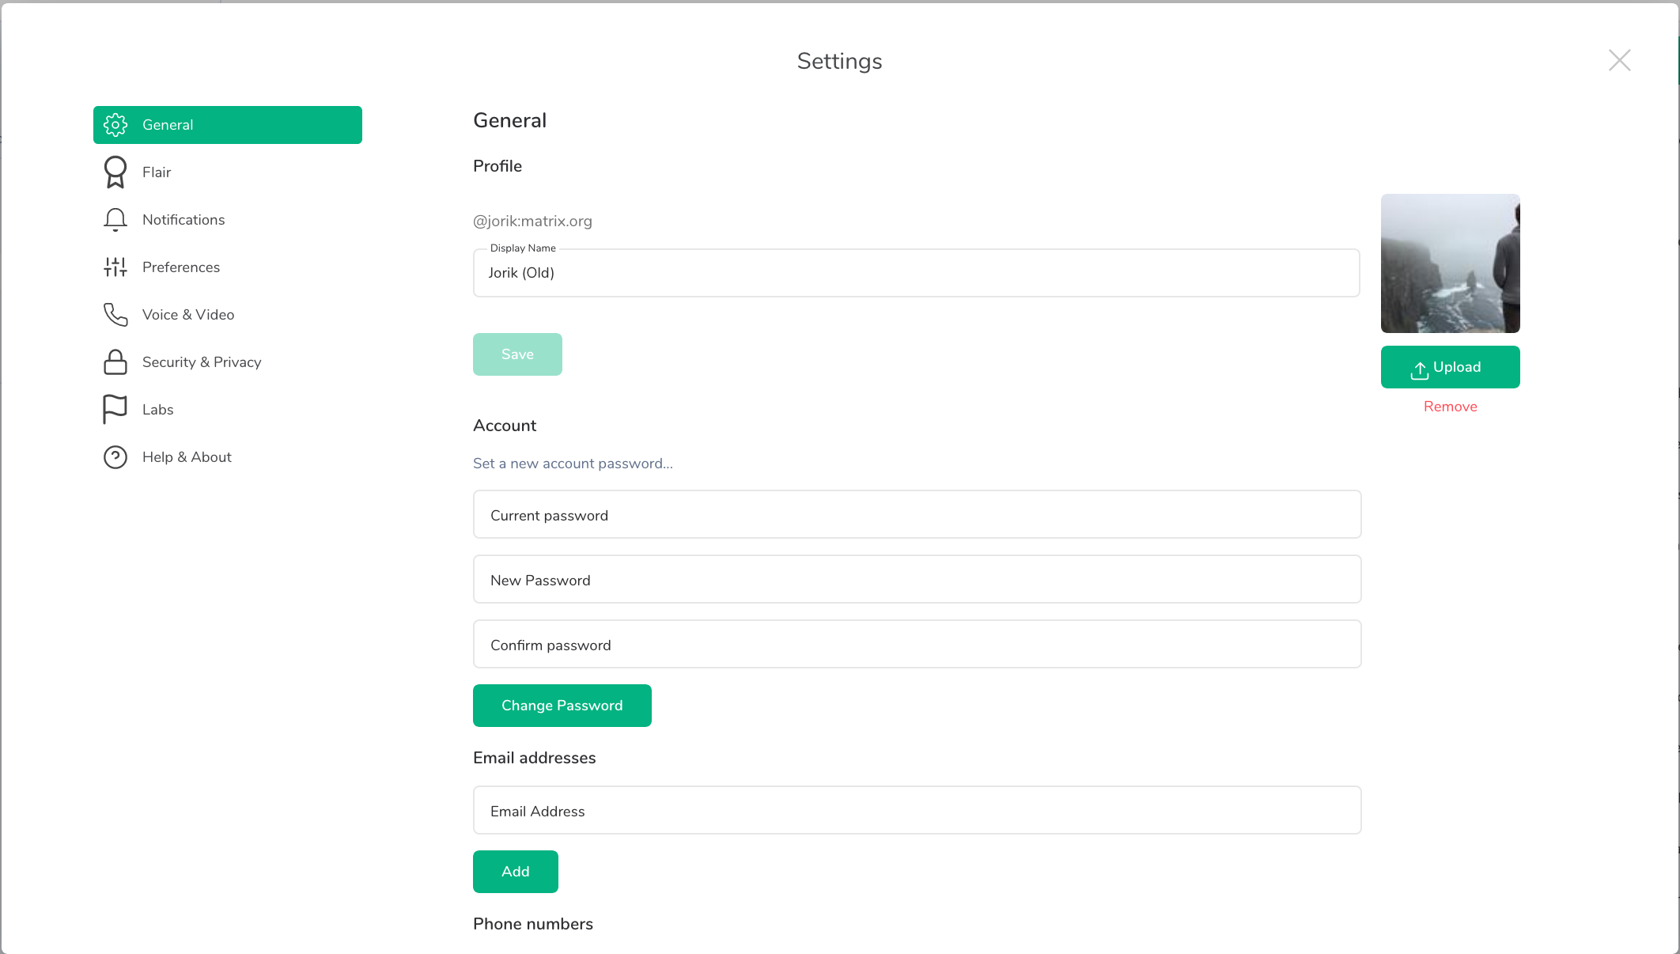Click the Voice & Video phone icon

pyautogui.click(x=115, y=315)
